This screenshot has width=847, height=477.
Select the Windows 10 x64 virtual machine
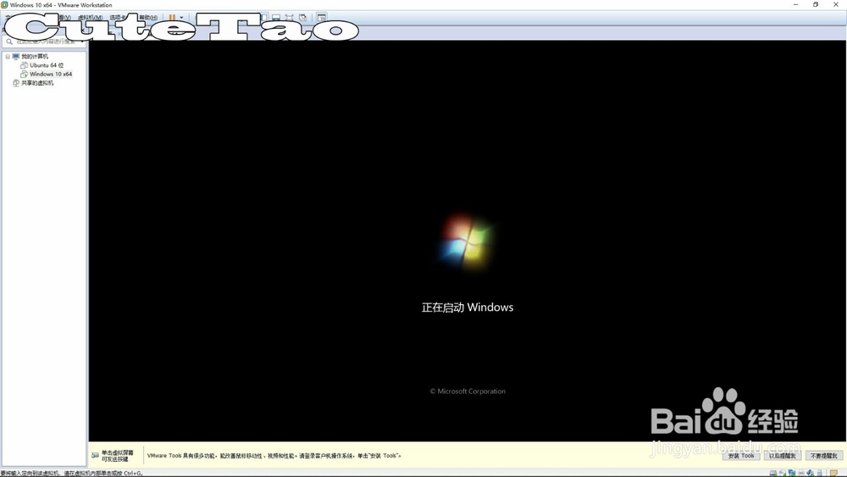[x=51, y=74]
